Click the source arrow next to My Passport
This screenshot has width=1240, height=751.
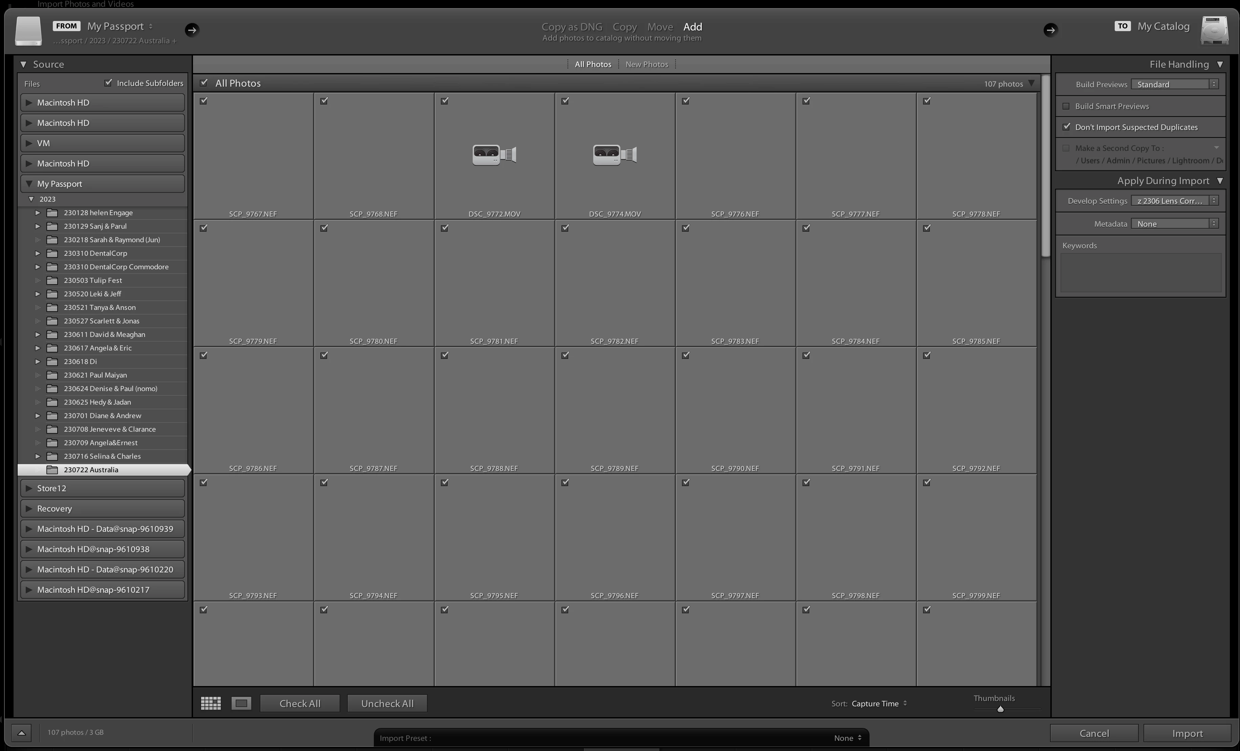tap(192, 30)
